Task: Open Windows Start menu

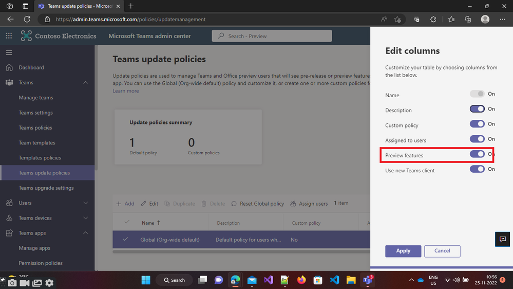Action: 146,280
